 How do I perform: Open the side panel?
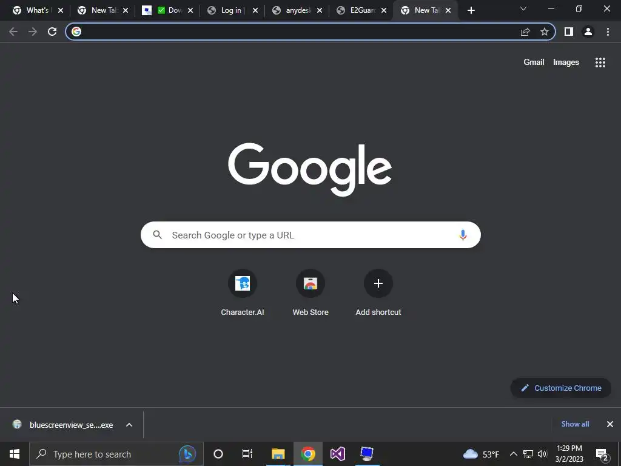tap(569, 32)
